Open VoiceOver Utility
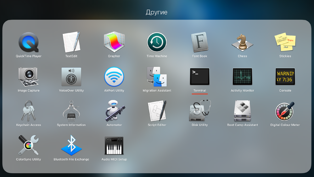This screenshot has width=314, height=177. tap(71, 76)
